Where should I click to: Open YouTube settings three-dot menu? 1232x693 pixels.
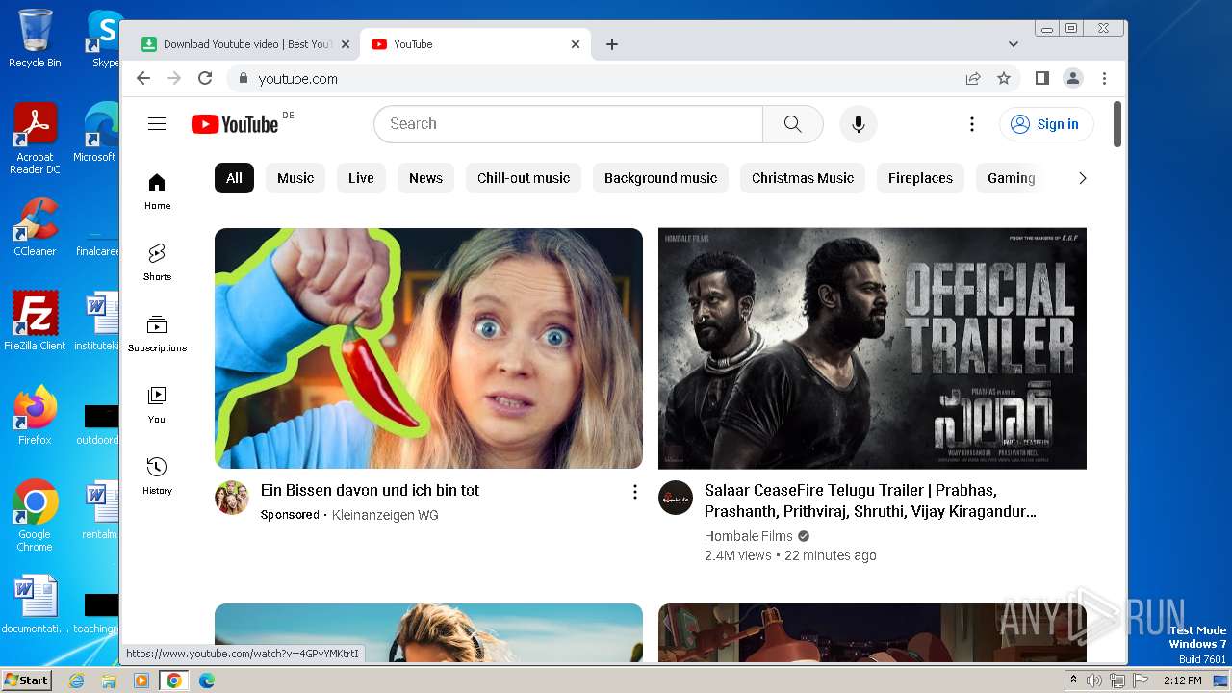pos(972,124)
